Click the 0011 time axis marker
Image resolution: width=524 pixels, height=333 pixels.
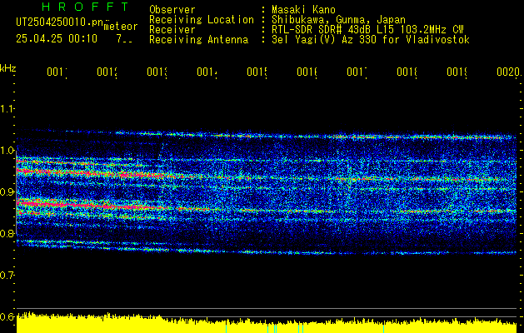click(x=57, y=72)
